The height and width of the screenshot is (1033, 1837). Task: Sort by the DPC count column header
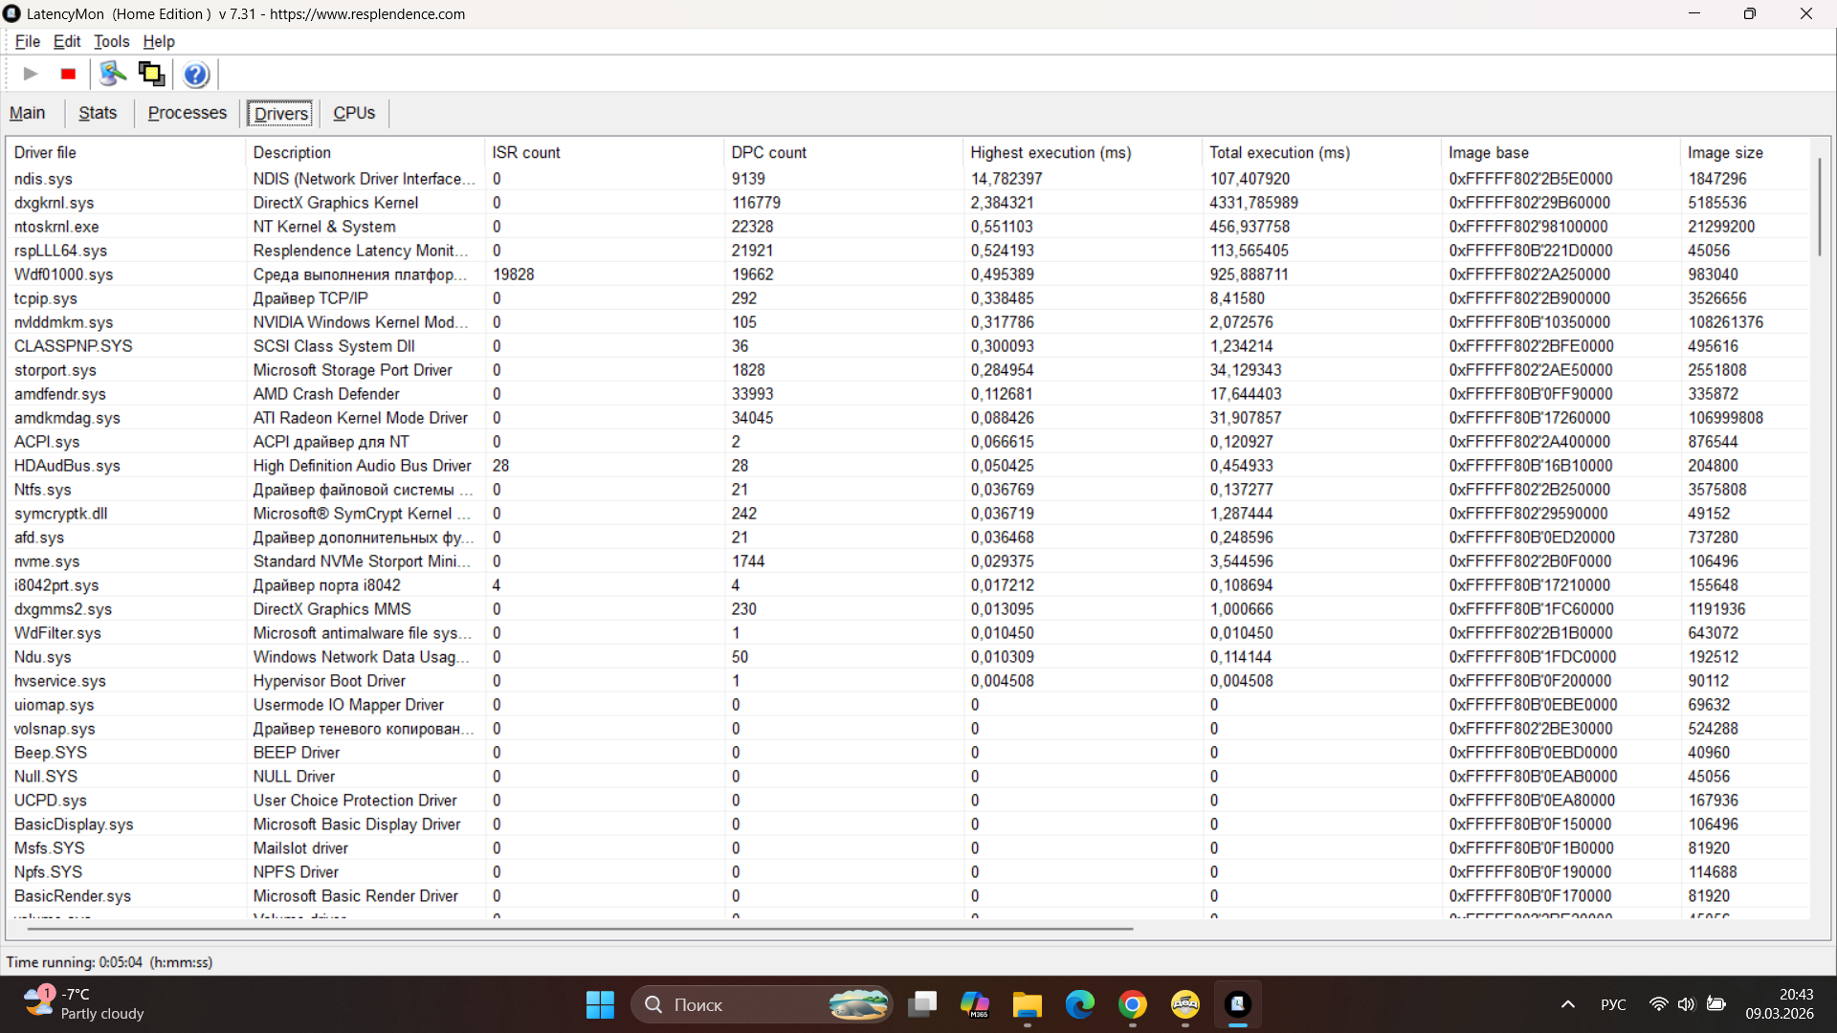coord(843,152)
